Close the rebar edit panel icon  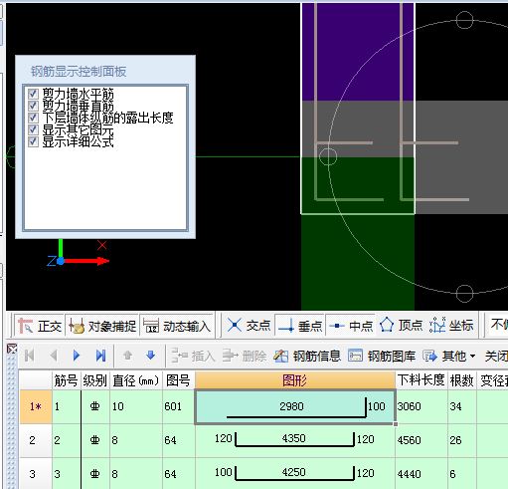tap(12, 349)
